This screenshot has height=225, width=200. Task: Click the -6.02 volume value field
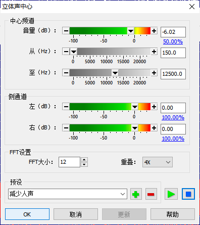pos(173,32)
